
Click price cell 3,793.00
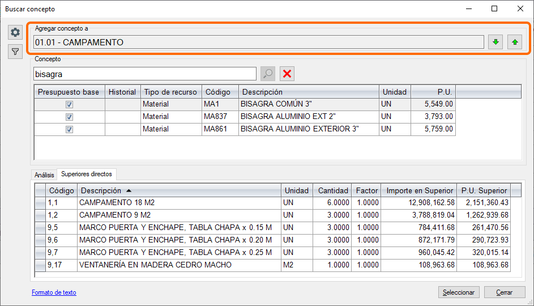[433, 117]
